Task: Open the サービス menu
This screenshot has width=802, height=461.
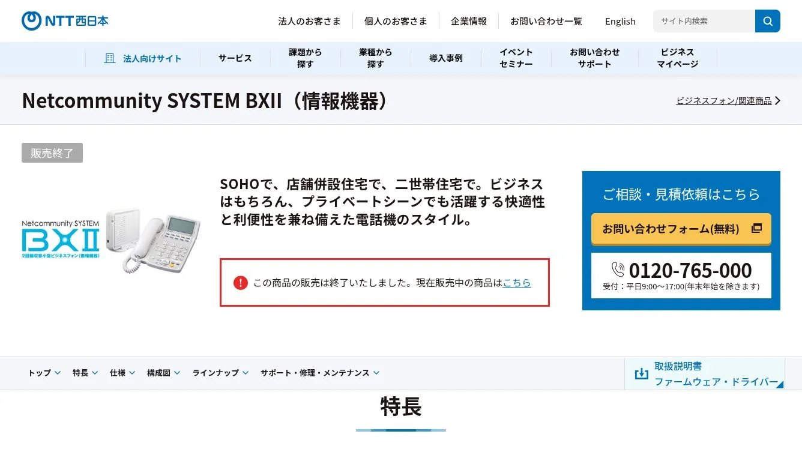Action: click(x=235, y=58)
